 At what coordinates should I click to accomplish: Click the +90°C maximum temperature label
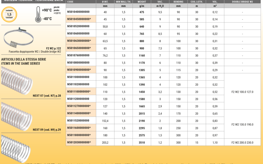coord(47,10)
